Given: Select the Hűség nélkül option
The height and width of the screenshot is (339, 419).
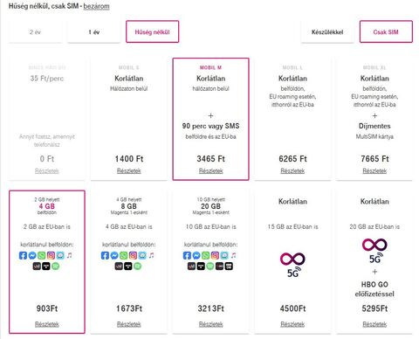Looking at the screenshot, I should 152,31.
